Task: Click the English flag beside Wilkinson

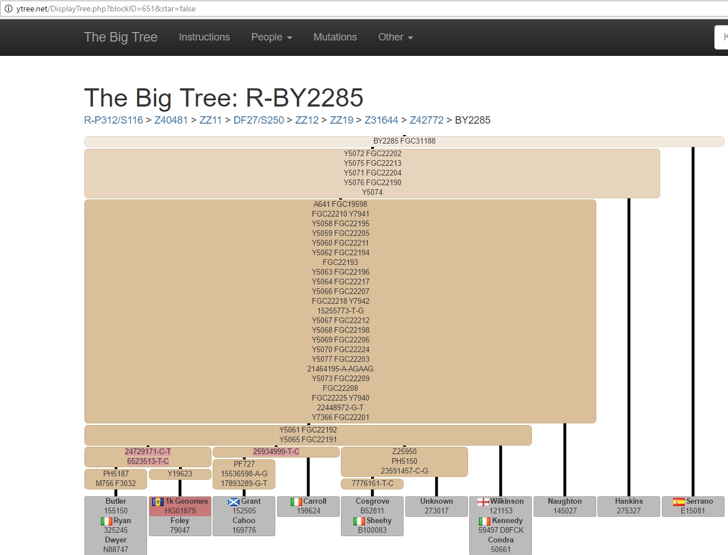Action: (x=483, y=501)
